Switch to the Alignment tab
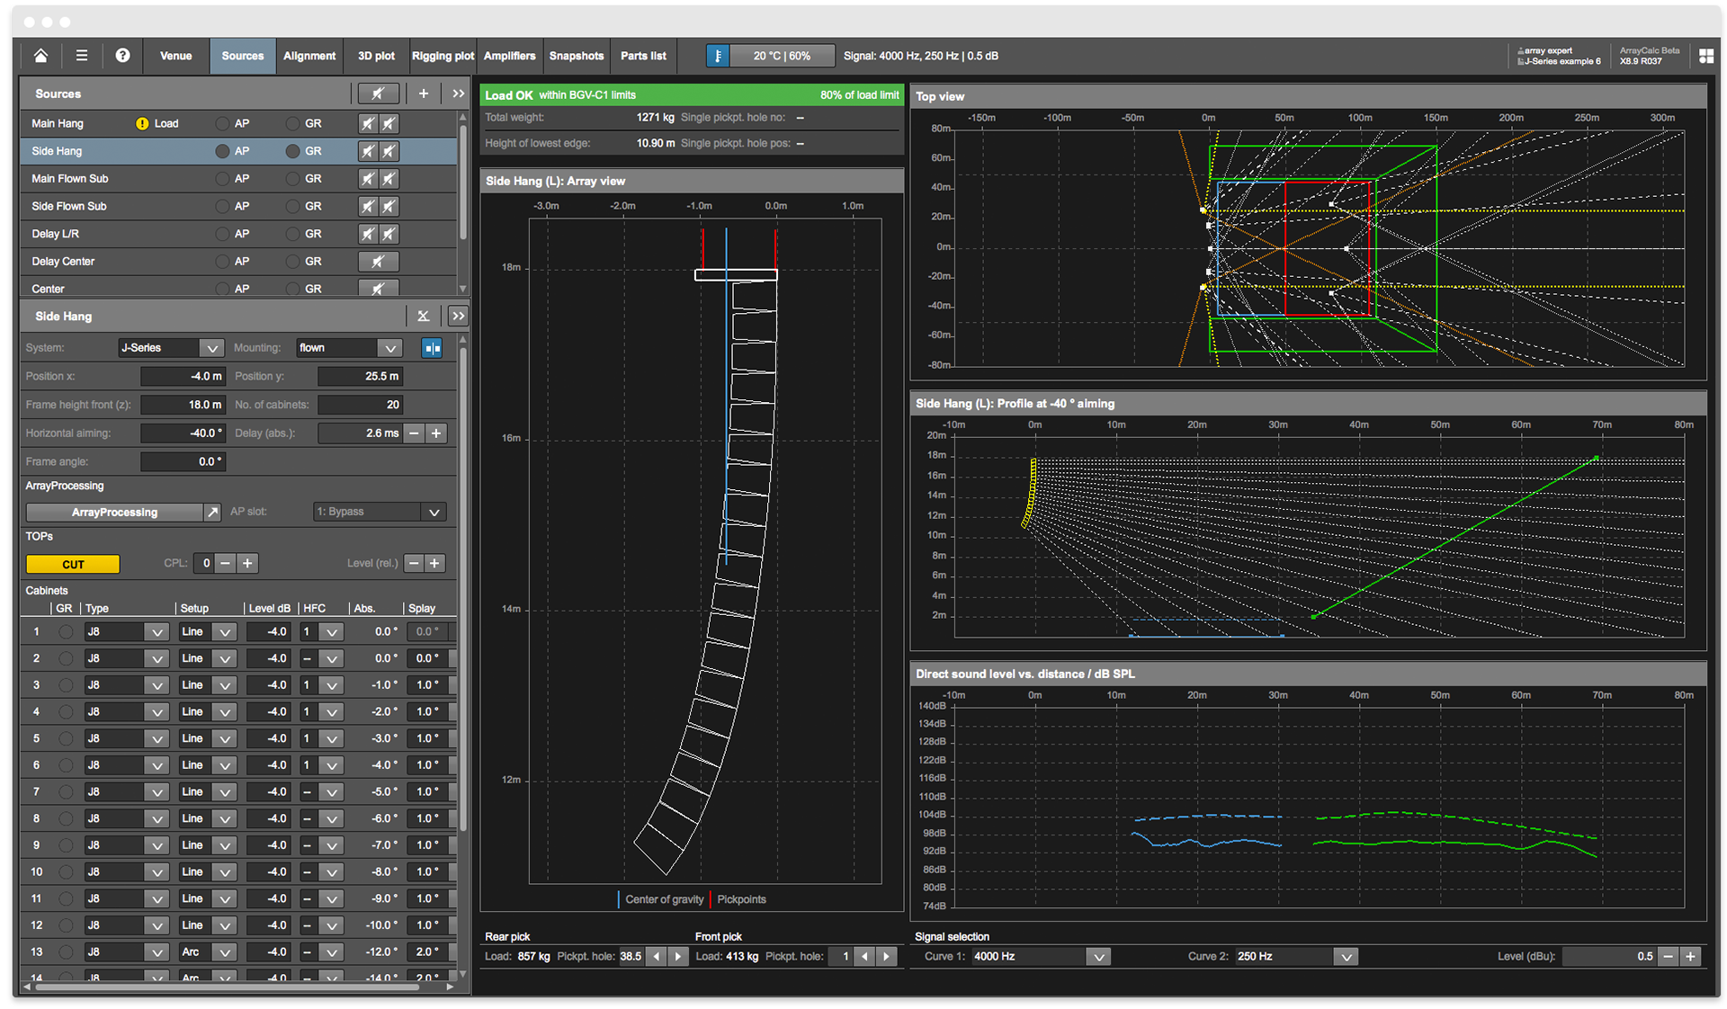Image resolution: width=1727 pixels, height=1009 pixels. tap(309, 56)
